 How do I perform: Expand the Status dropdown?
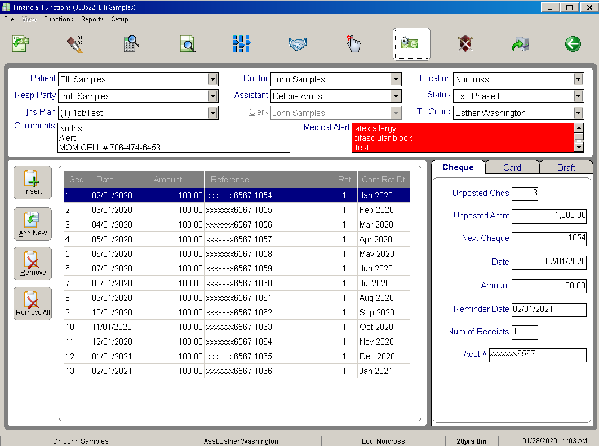pos(578,96)
